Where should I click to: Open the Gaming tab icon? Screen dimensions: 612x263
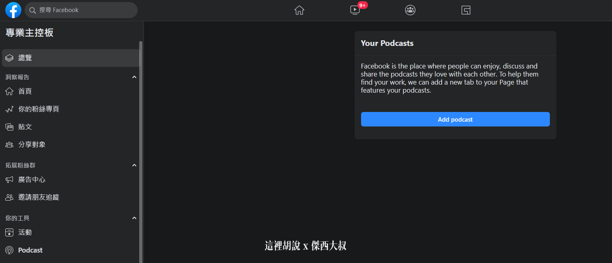point(466,10)
